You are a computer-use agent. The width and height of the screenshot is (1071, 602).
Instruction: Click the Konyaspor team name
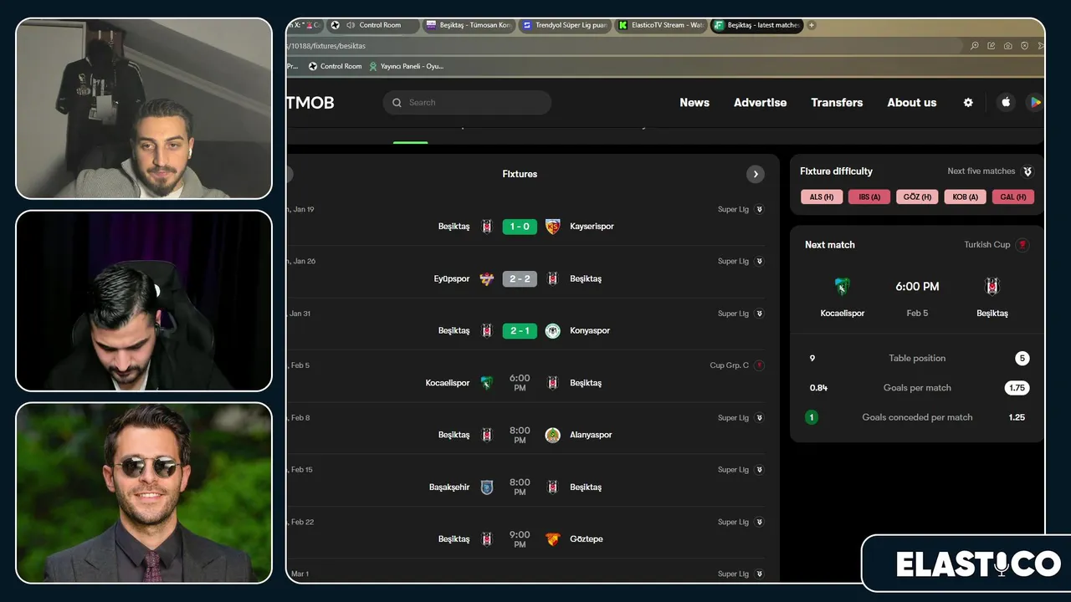(590, 330)
